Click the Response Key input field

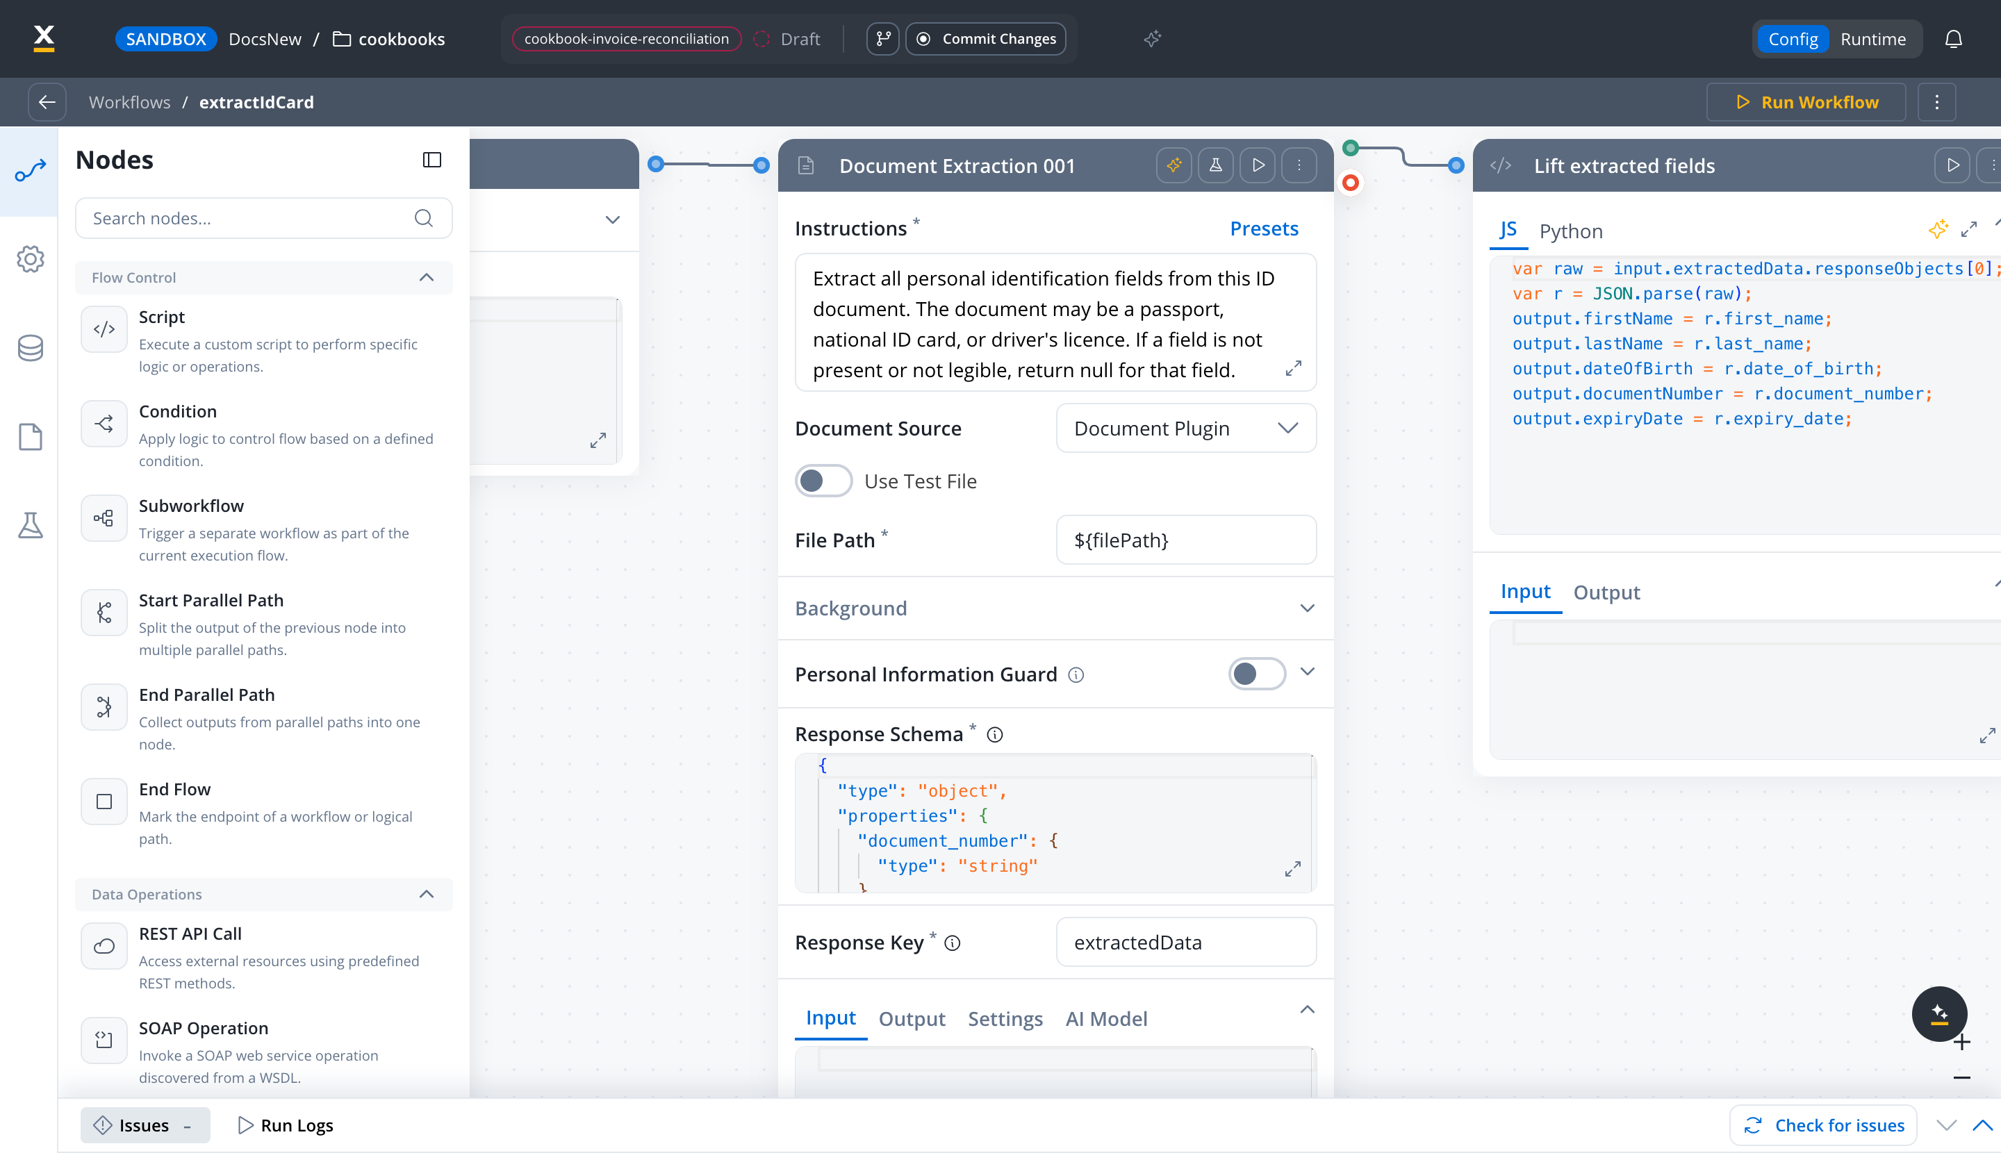[x=1186, y=943]
